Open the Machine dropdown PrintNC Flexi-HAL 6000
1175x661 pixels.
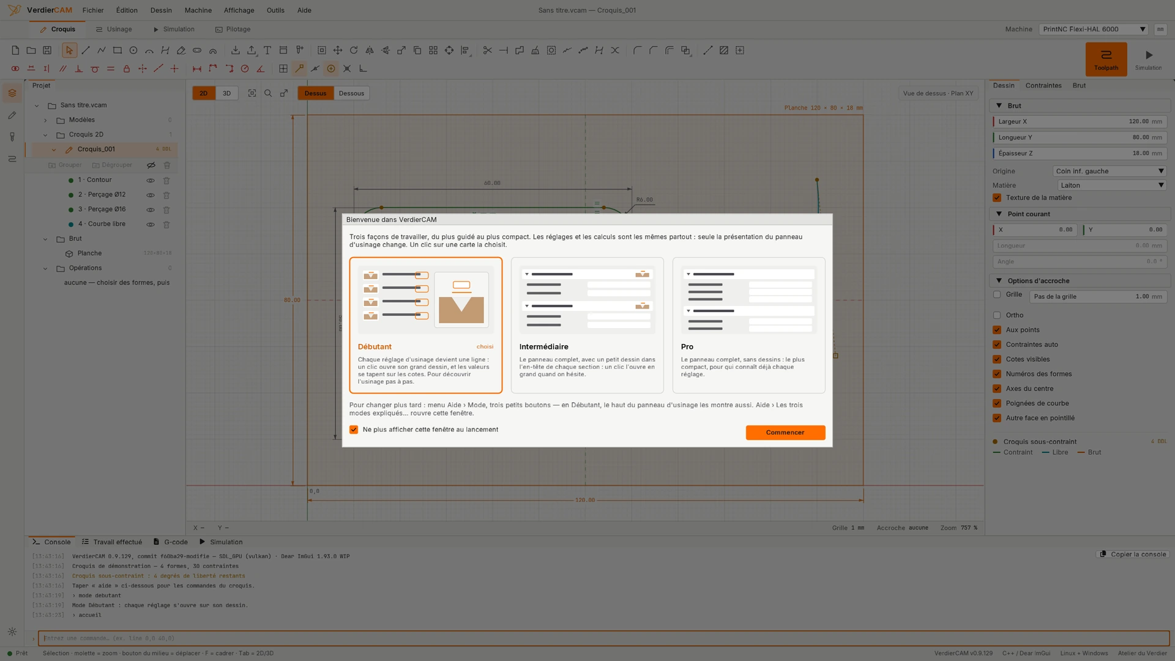pos(1093,29)
